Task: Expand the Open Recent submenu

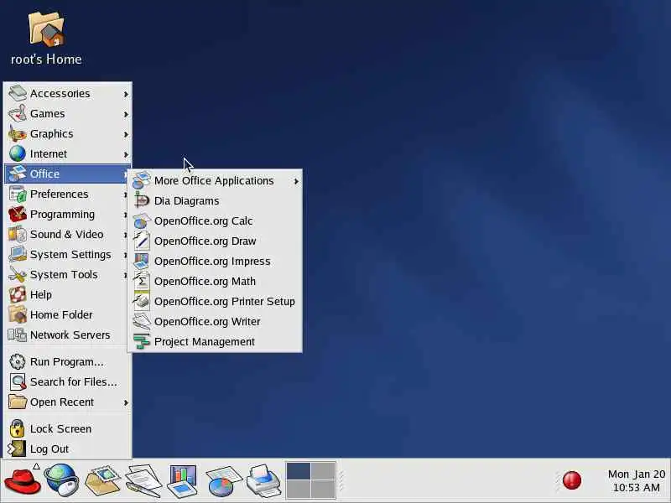Action: pos(68,402)
